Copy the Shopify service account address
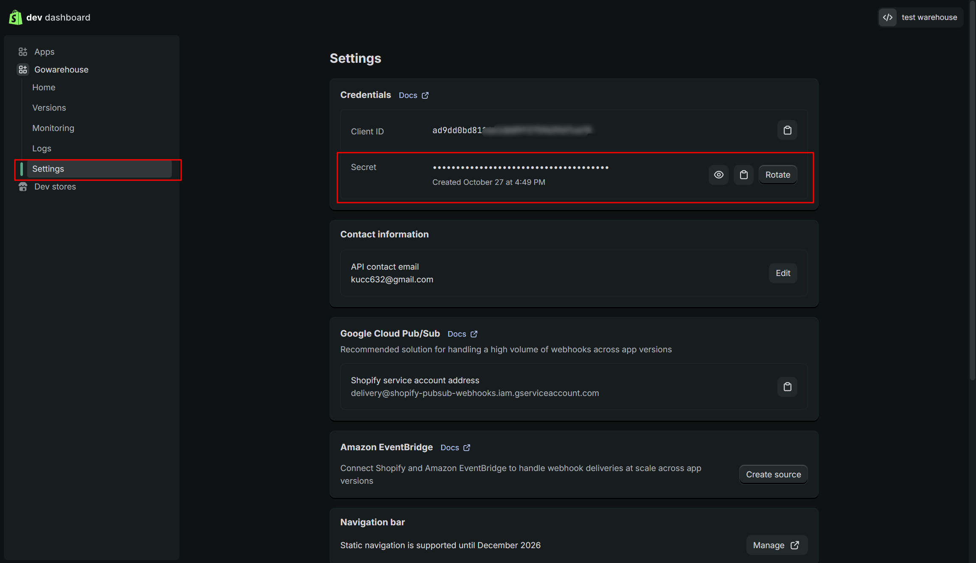This screenshot has width=976, height=563. (x=787, y=387)
